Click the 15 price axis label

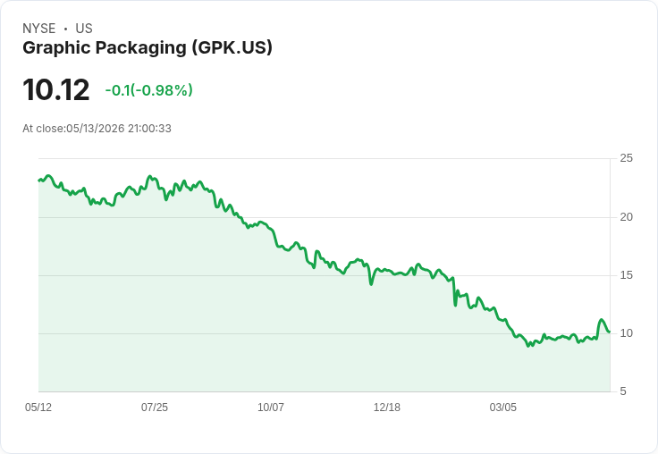[627, 275]
